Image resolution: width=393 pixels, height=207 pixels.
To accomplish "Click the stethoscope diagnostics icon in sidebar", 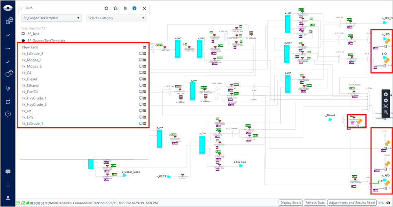I will [x=8, y=88].
